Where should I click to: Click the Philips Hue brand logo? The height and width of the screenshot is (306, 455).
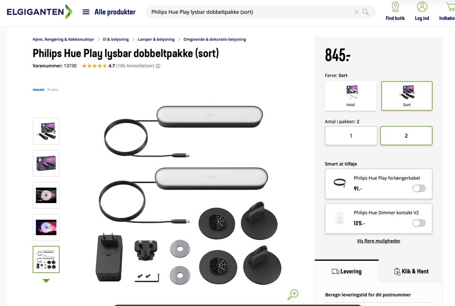pyautogui.click(x=45, y=90)
